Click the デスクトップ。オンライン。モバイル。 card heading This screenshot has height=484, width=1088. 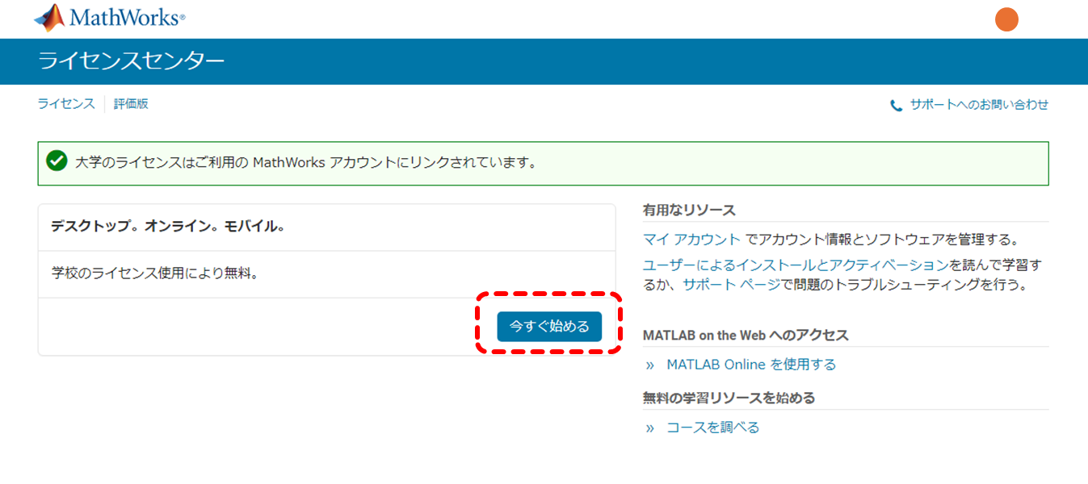(x=168, y=227)
